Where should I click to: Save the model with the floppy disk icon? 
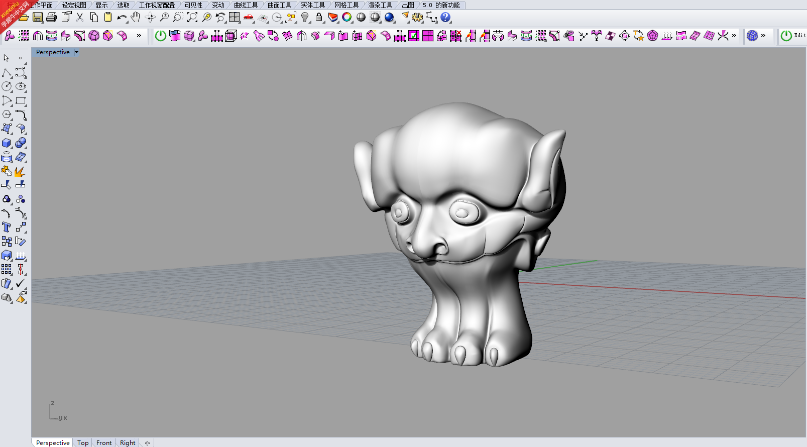[x=38, y=18]
